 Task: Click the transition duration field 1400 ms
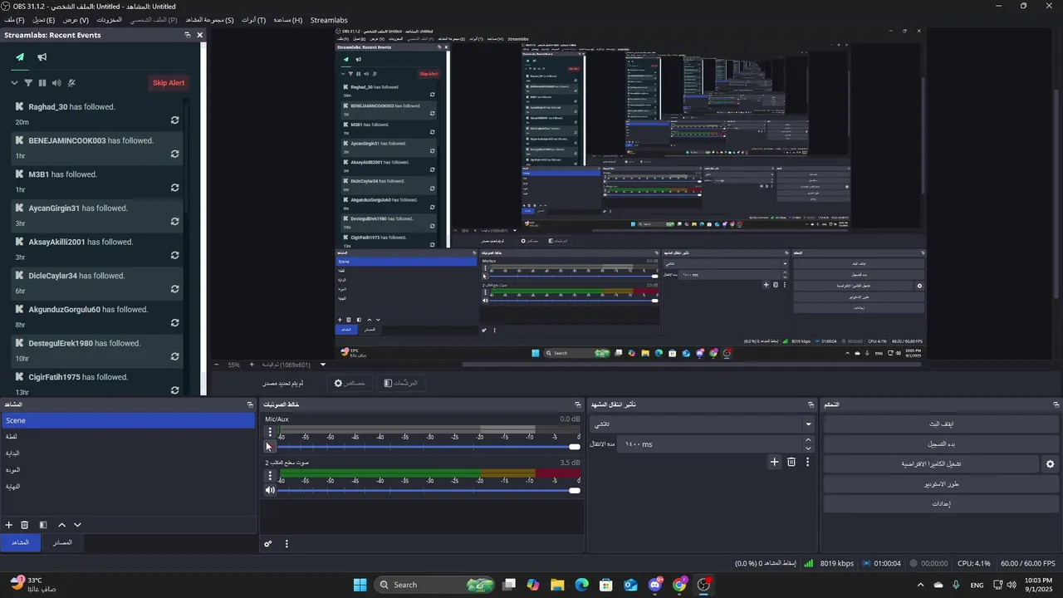[x=709, y=444]
